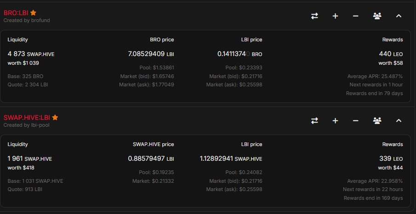Click the 1 961 SWAP.HIVE liquidity value
Viewport: 416px width, 214px height.
point(30,159)
